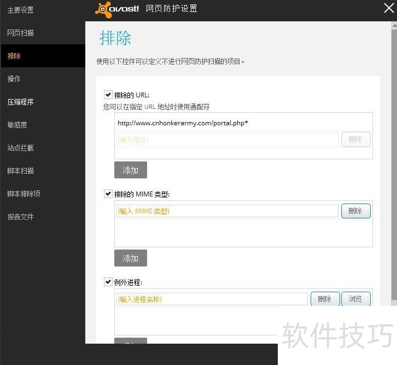397x365 pixels.
Task: Click 添加 button under MIME types
Action: (x=130, y=258)
